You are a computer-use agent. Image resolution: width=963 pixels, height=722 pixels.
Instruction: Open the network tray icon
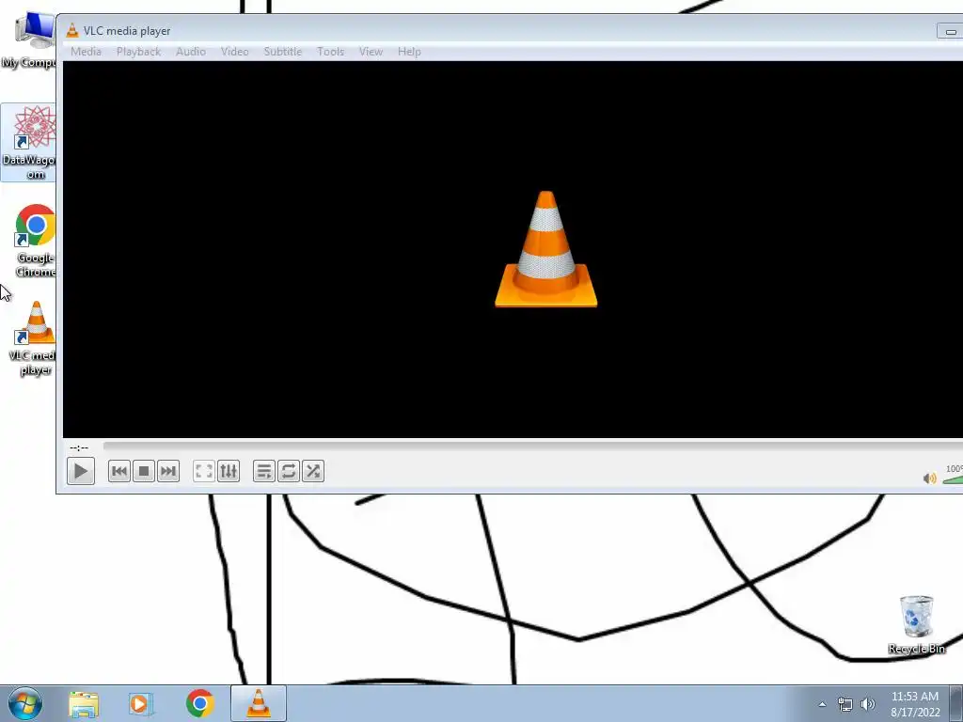pos(845,704)
